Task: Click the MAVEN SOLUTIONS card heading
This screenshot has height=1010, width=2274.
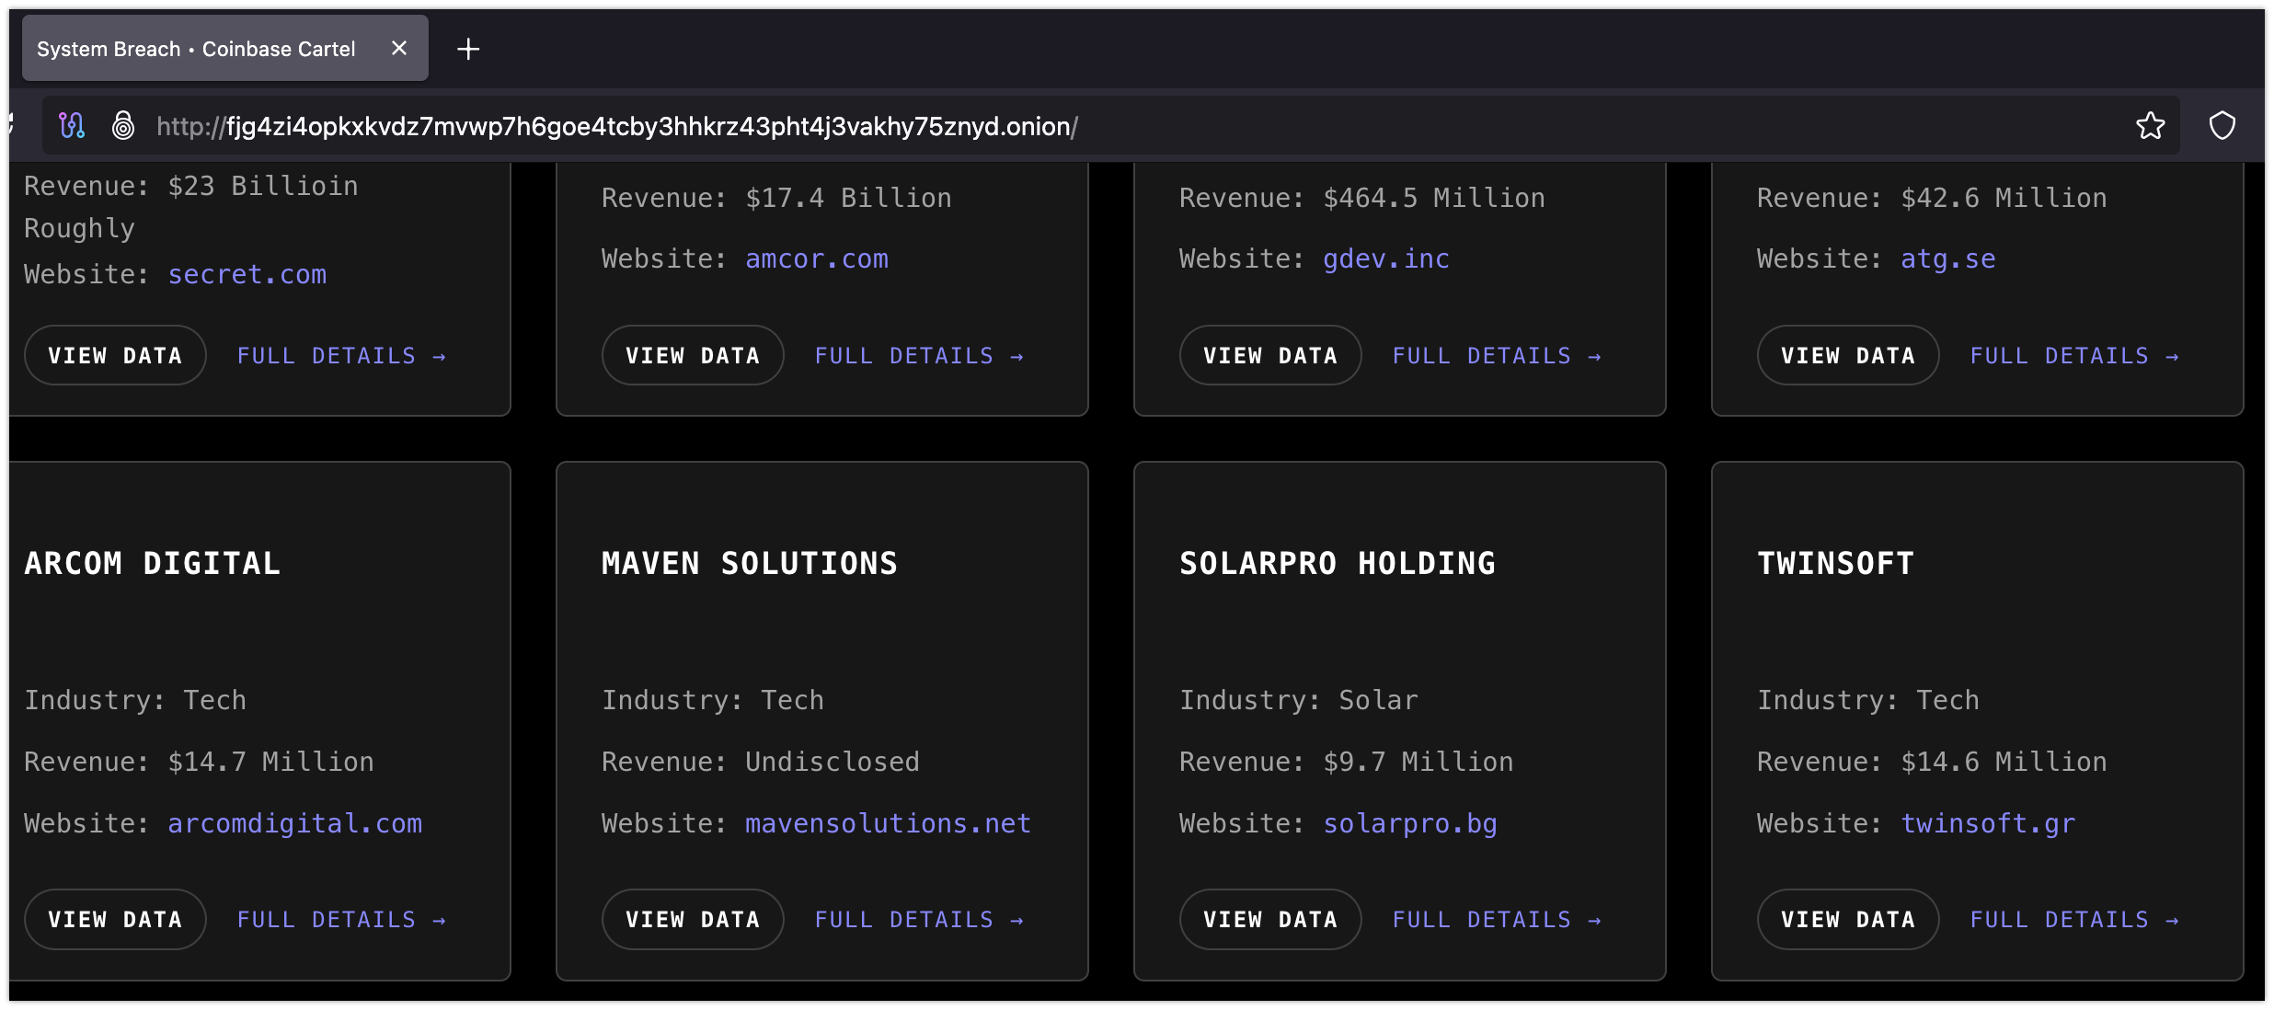Action: click(x=750, y=563)
